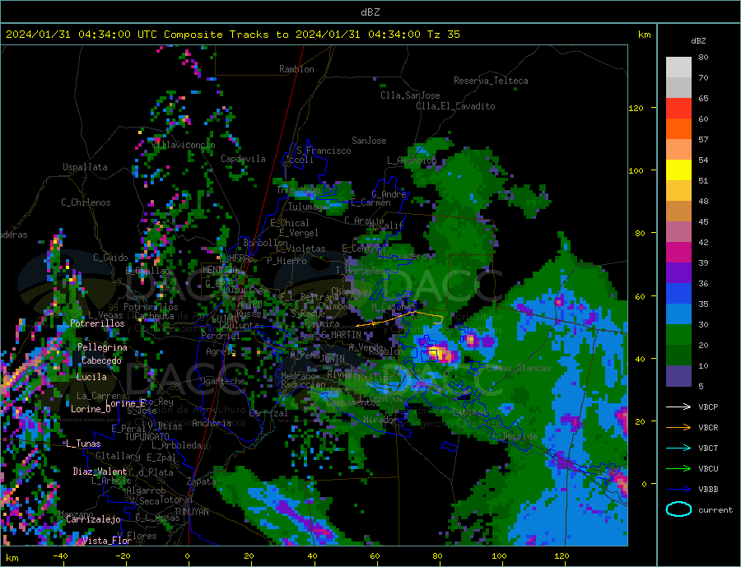Click the cyan VBCT arrow in legend
Viewport: 741px width, 567px height.
click(678, 448)
